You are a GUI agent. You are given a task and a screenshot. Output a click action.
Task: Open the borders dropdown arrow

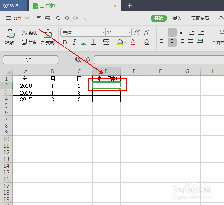point(99,42)
